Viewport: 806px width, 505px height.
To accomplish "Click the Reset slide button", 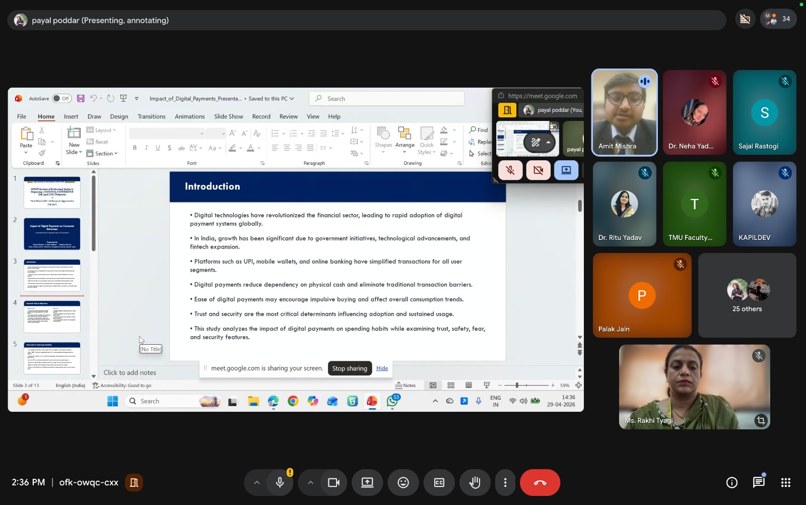I will 98,142.
